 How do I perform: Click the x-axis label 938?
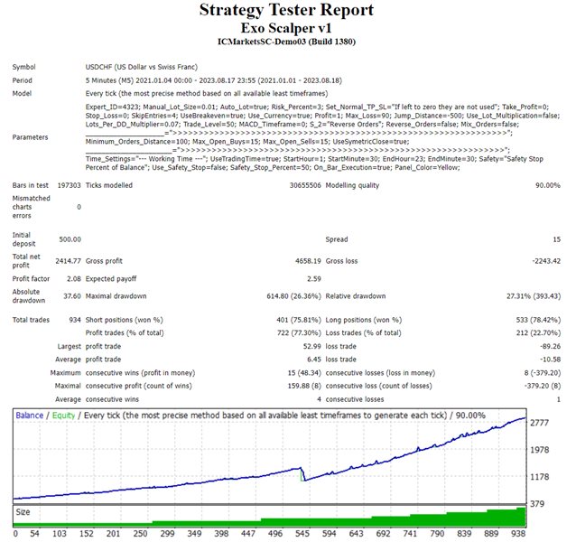[x=518, y=534]
